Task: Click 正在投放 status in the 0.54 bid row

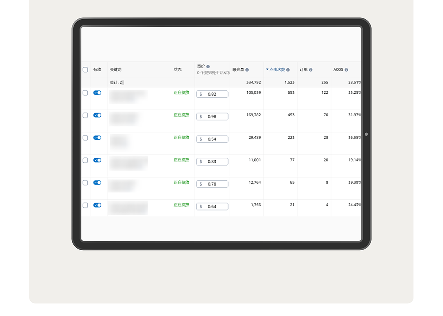Action: click(x=181, y=138)
